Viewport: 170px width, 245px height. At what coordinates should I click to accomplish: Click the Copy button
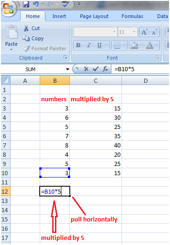[33, 38]
